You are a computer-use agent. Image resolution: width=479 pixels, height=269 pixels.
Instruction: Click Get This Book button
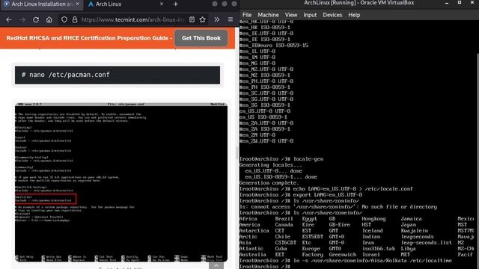coord(201,38)
